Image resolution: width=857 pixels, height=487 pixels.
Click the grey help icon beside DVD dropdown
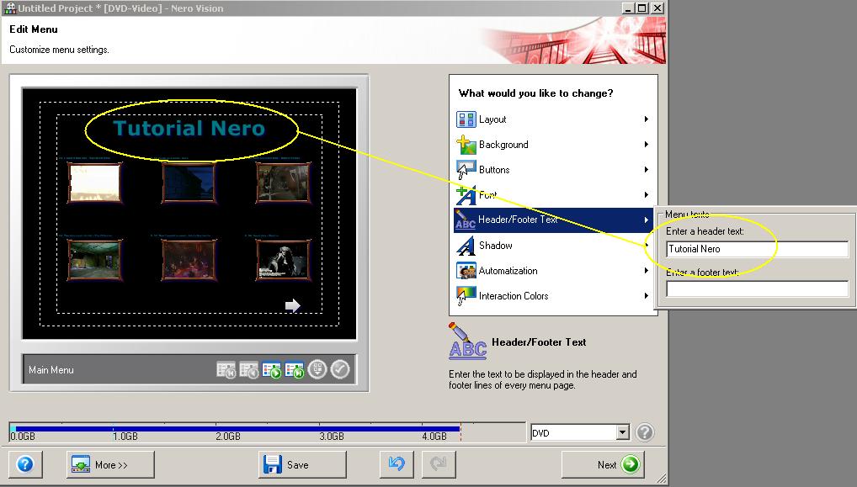645,432
